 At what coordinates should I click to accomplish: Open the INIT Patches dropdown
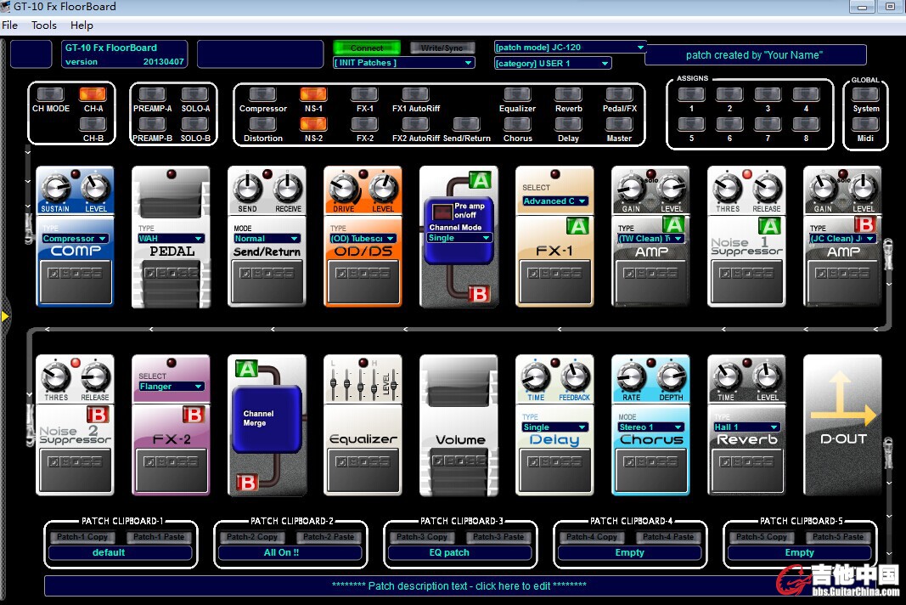[403, 63]
